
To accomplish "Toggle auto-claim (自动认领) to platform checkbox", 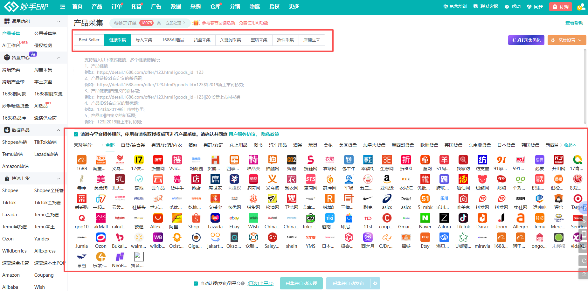I will 196,283.
